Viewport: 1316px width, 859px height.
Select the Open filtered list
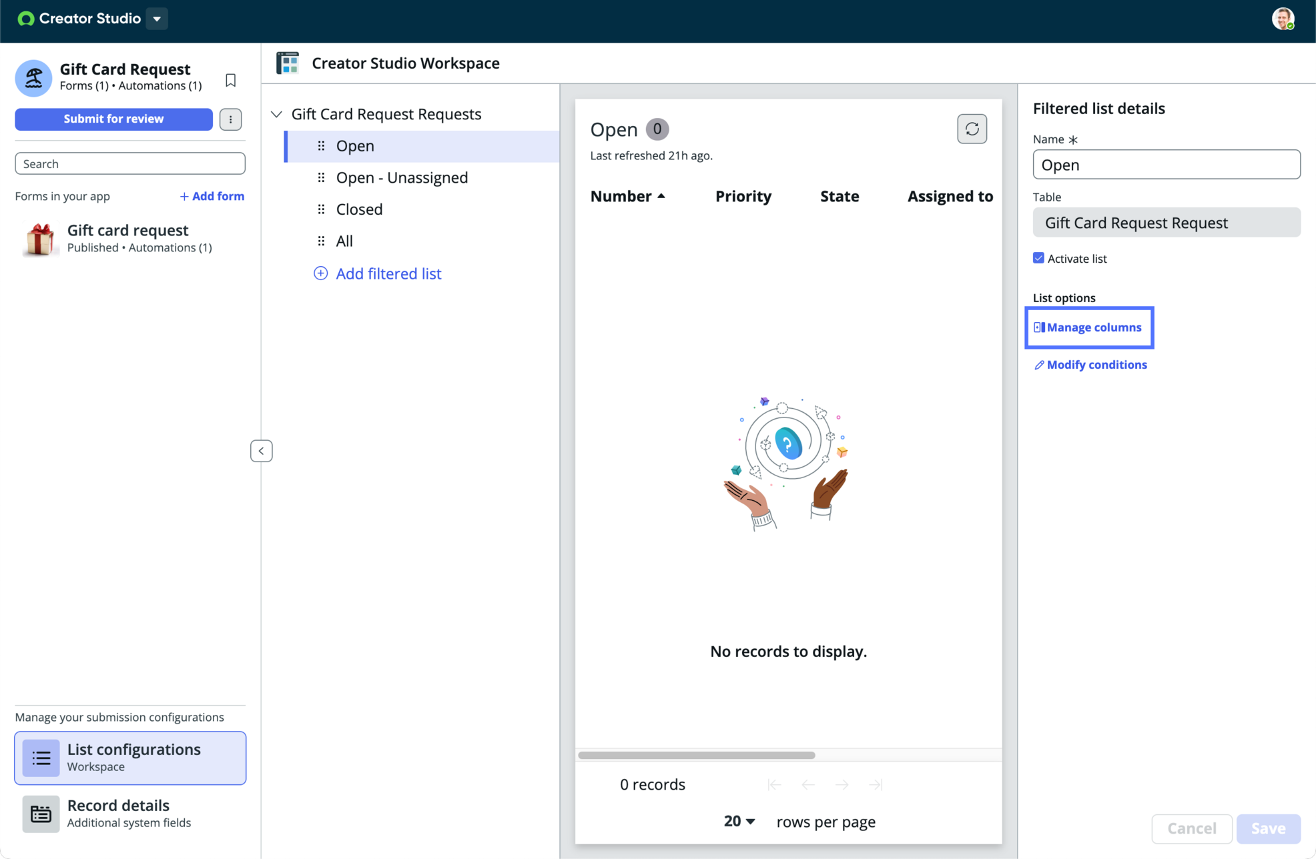422,146
